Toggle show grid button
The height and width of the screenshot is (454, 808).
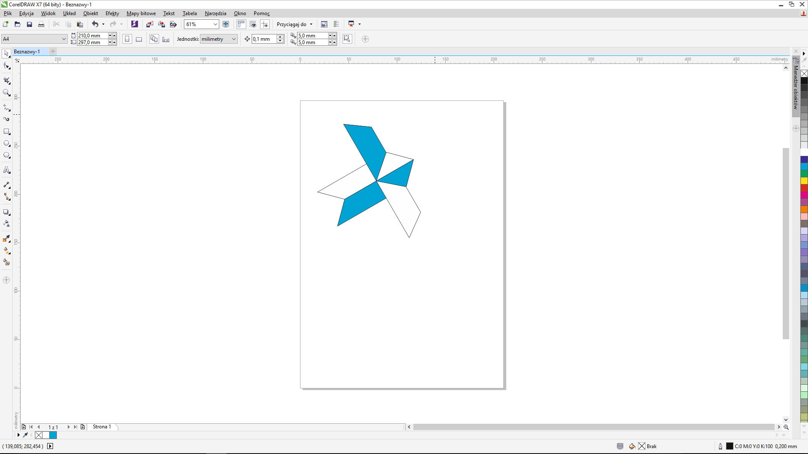pos(253,24)
